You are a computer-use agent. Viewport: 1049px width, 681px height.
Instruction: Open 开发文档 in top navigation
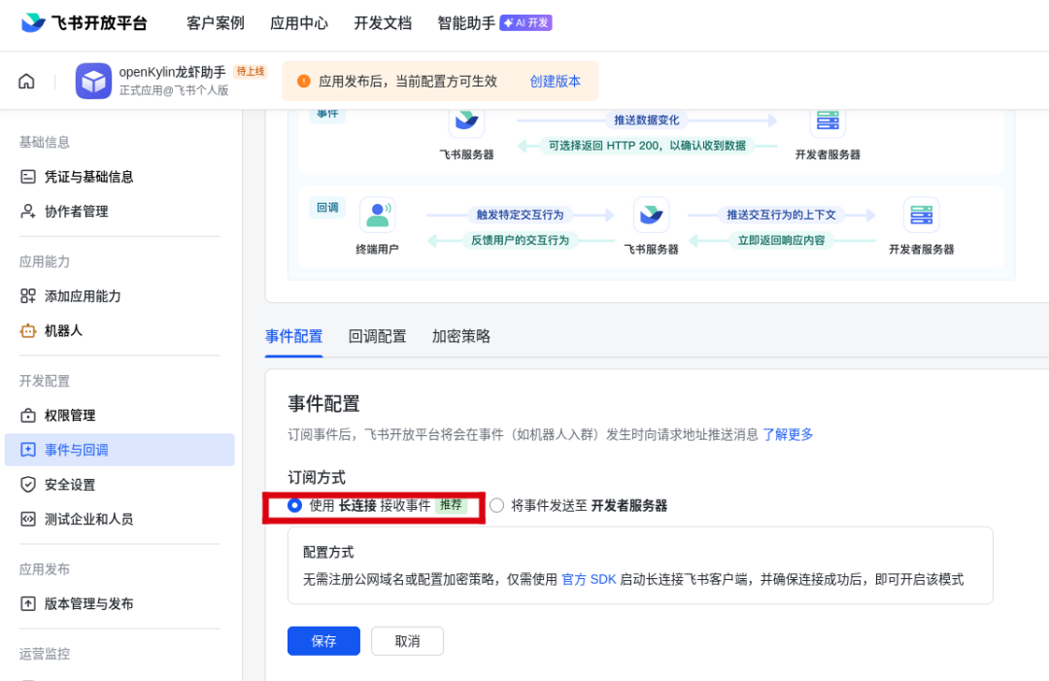pos(382,23)
